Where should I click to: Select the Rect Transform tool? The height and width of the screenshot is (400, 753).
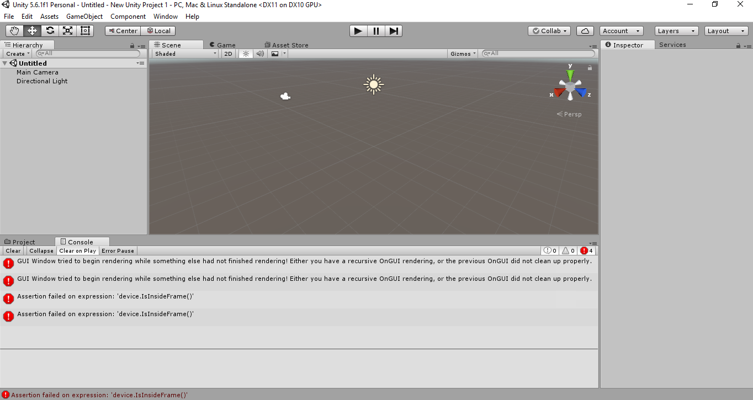click(x=85, y=30)
